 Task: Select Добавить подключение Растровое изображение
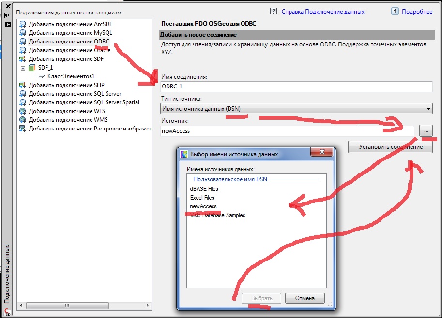point(90,129)
